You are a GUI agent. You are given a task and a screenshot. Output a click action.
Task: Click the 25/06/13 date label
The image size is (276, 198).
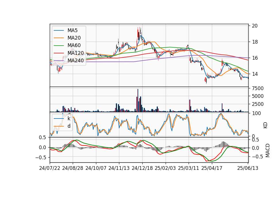pos(248,168)
